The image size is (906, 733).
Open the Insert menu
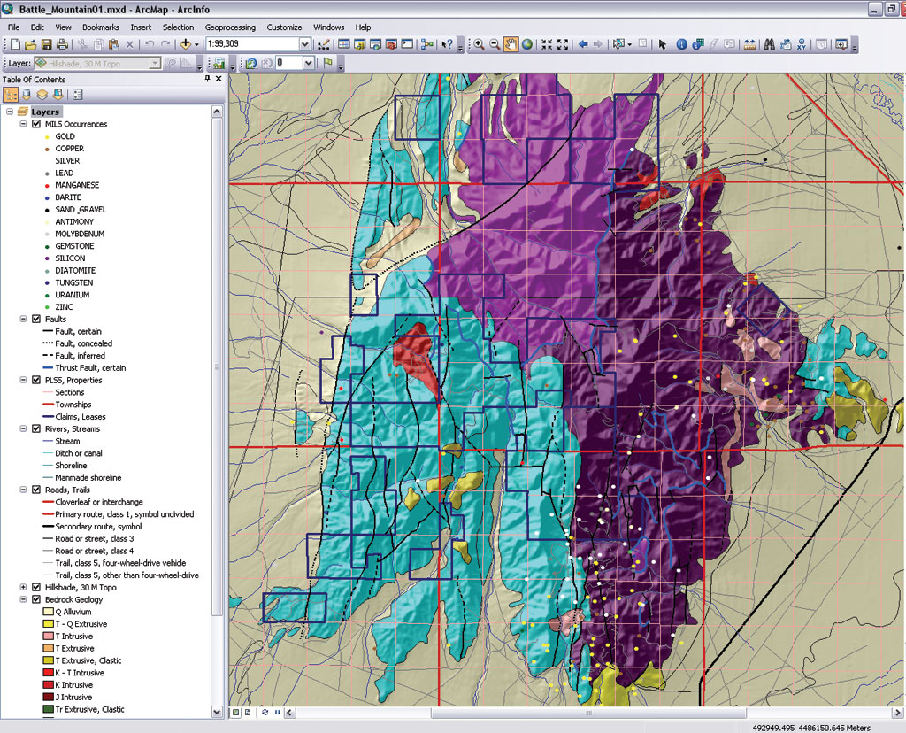141,27
